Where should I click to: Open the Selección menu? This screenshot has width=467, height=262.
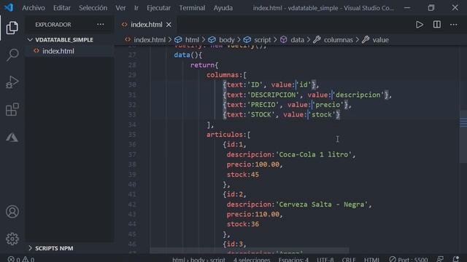pyautogui.click(x=93, y=8)
